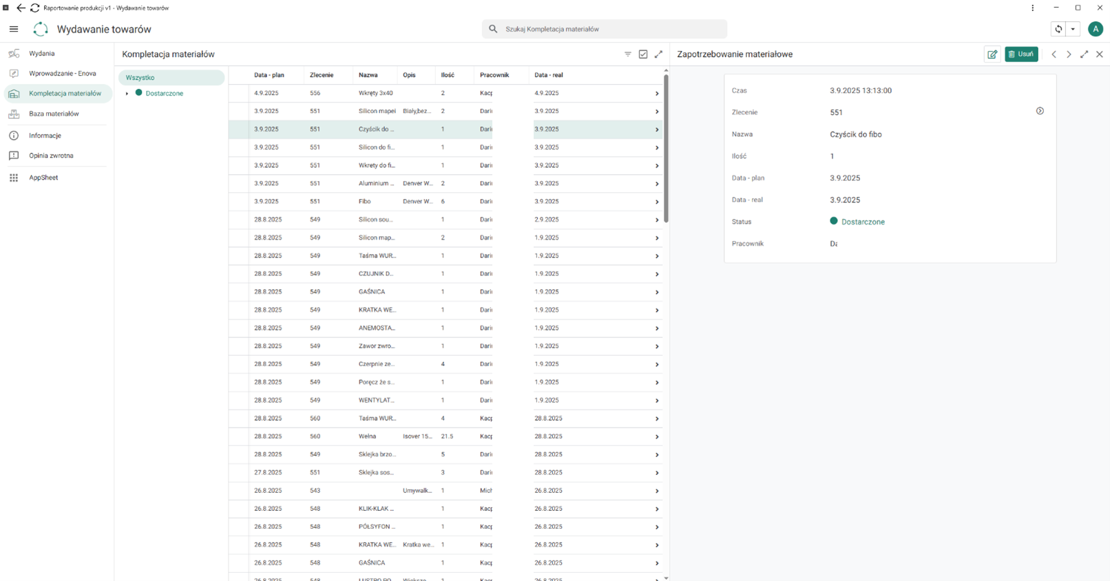
Task: Open the Wkręty 3x40 row chevron
Action: (x=657, y=94)
